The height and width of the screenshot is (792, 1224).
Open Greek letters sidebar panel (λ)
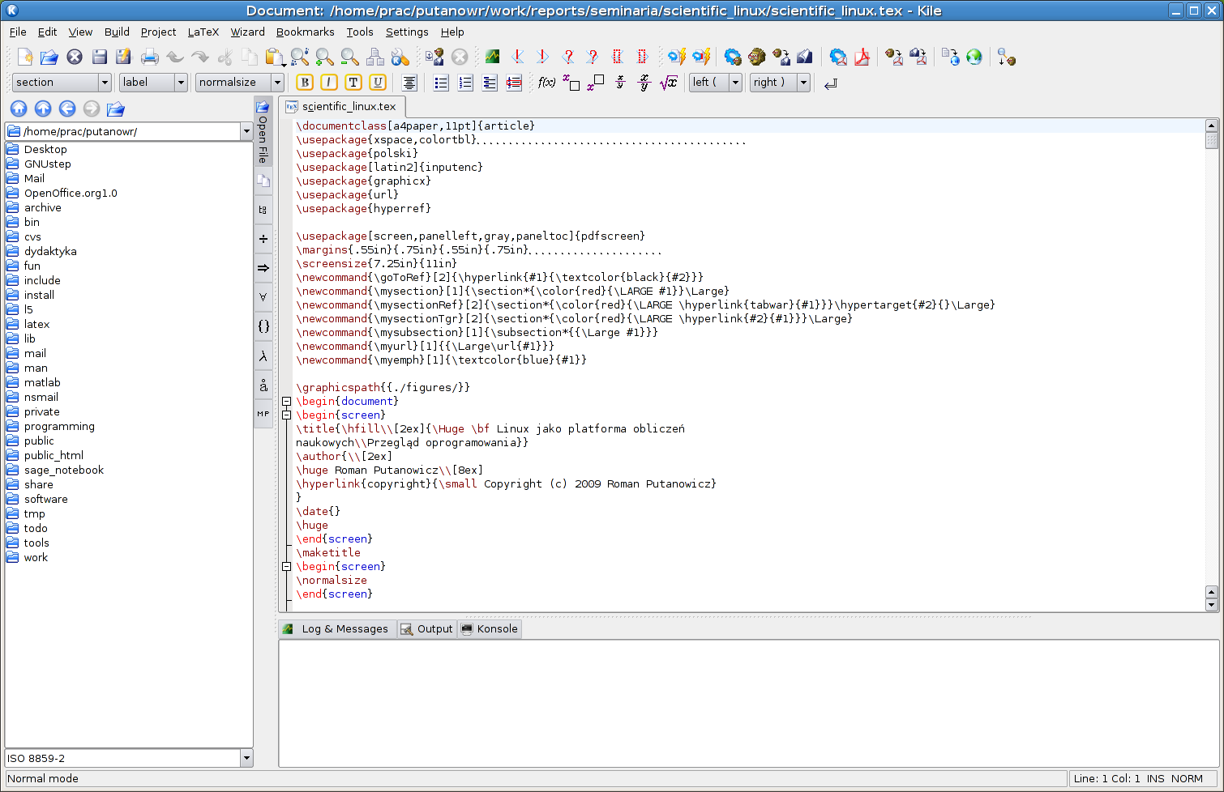click(263, 356)
